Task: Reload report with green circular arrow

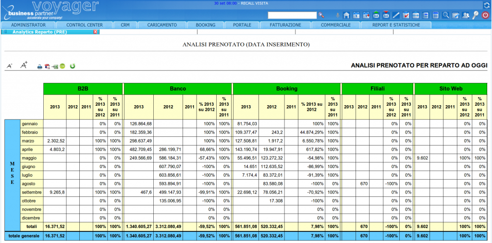Action: [73, 66]
